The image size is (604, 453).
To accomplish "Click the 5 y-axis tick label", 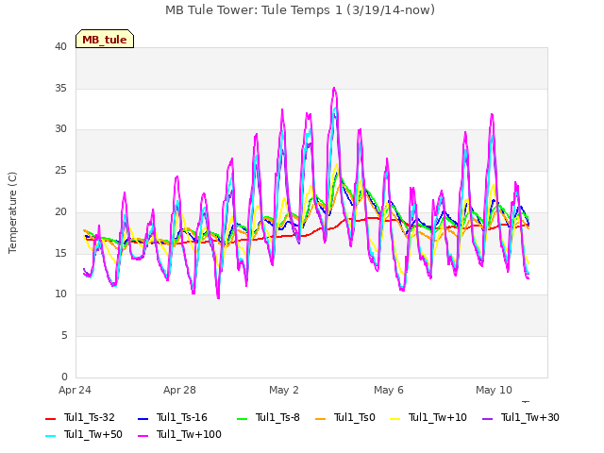I will point(64,336).
